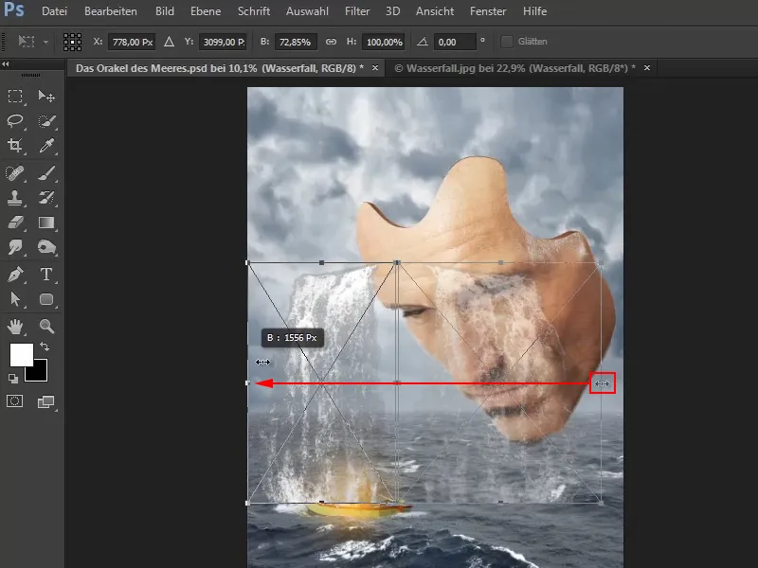
Task: Click the B width percentage field
Action: pos(296,42)
